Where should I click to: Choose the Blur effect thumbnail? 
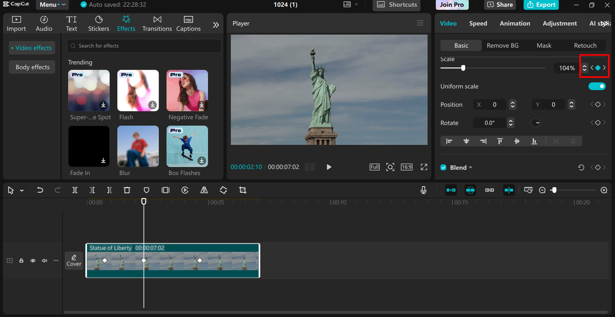[138, 146]
